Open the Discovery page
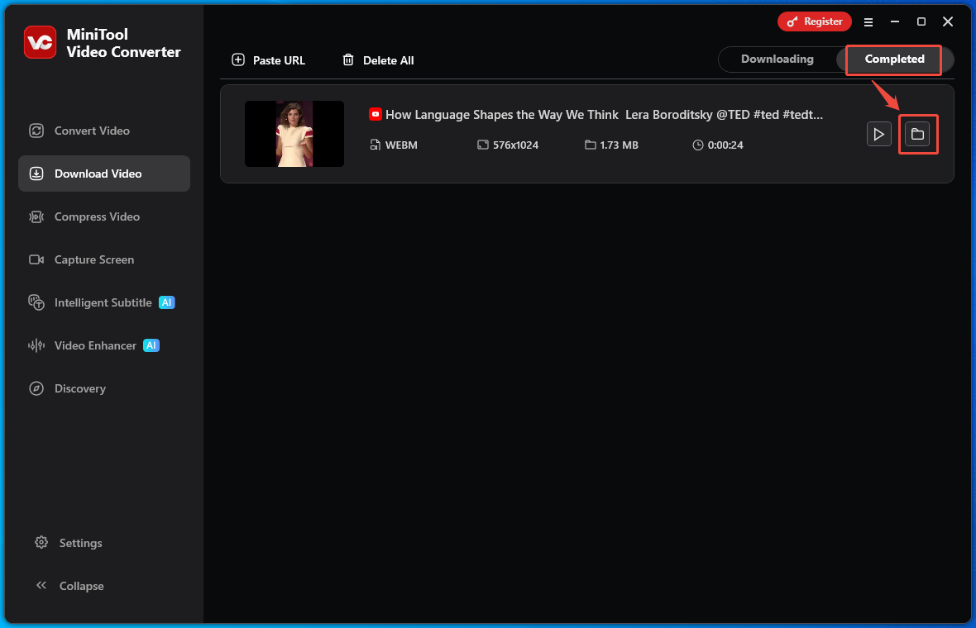Screen dimensions: 976x628 click(x=104, y=388)
